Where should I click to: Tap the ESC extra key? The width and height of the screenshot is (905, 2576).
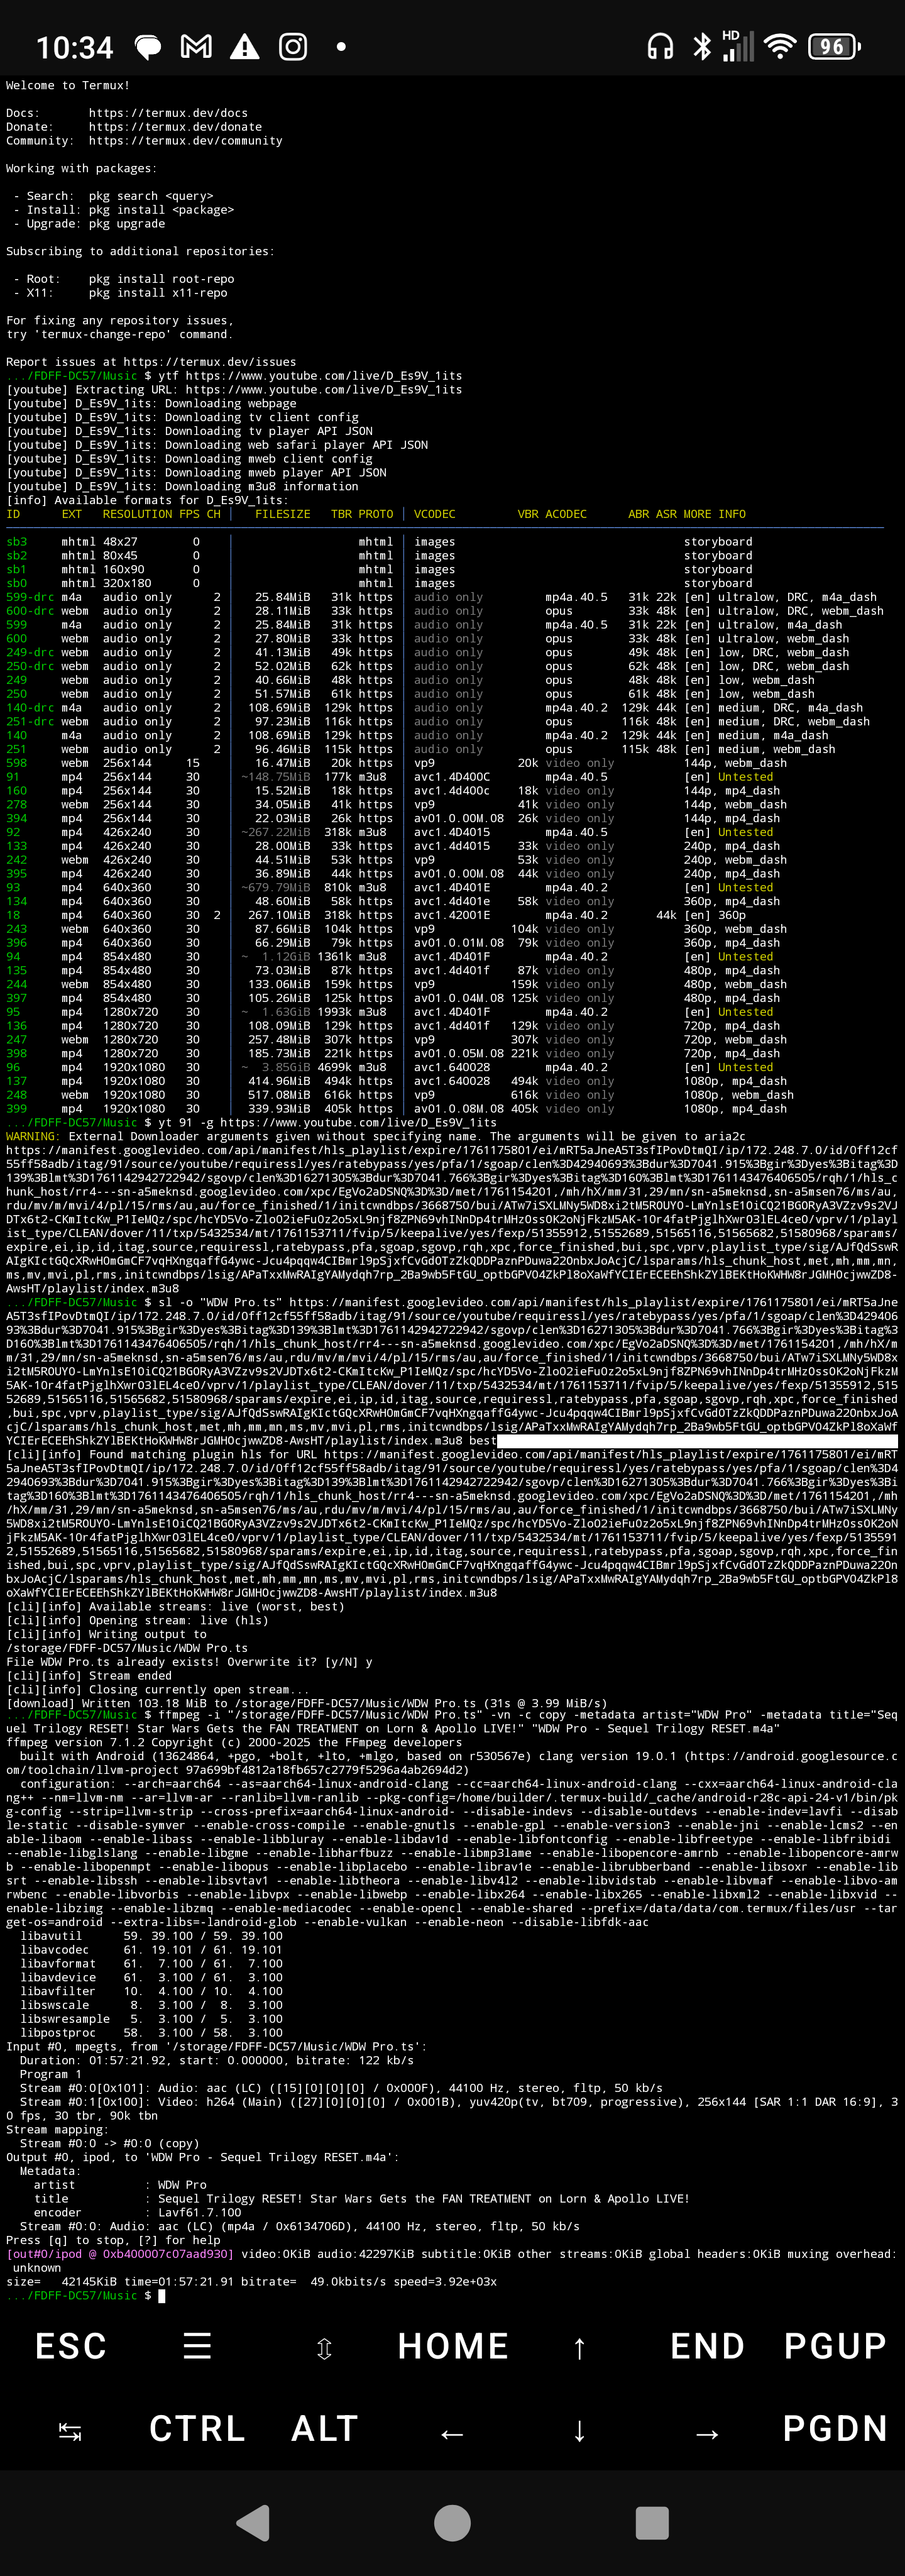click(x=70, y=2345)
